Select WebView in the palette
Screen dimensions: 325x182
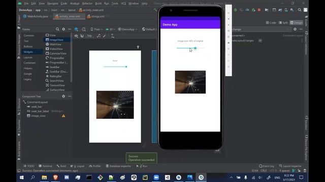pos(55,44)
